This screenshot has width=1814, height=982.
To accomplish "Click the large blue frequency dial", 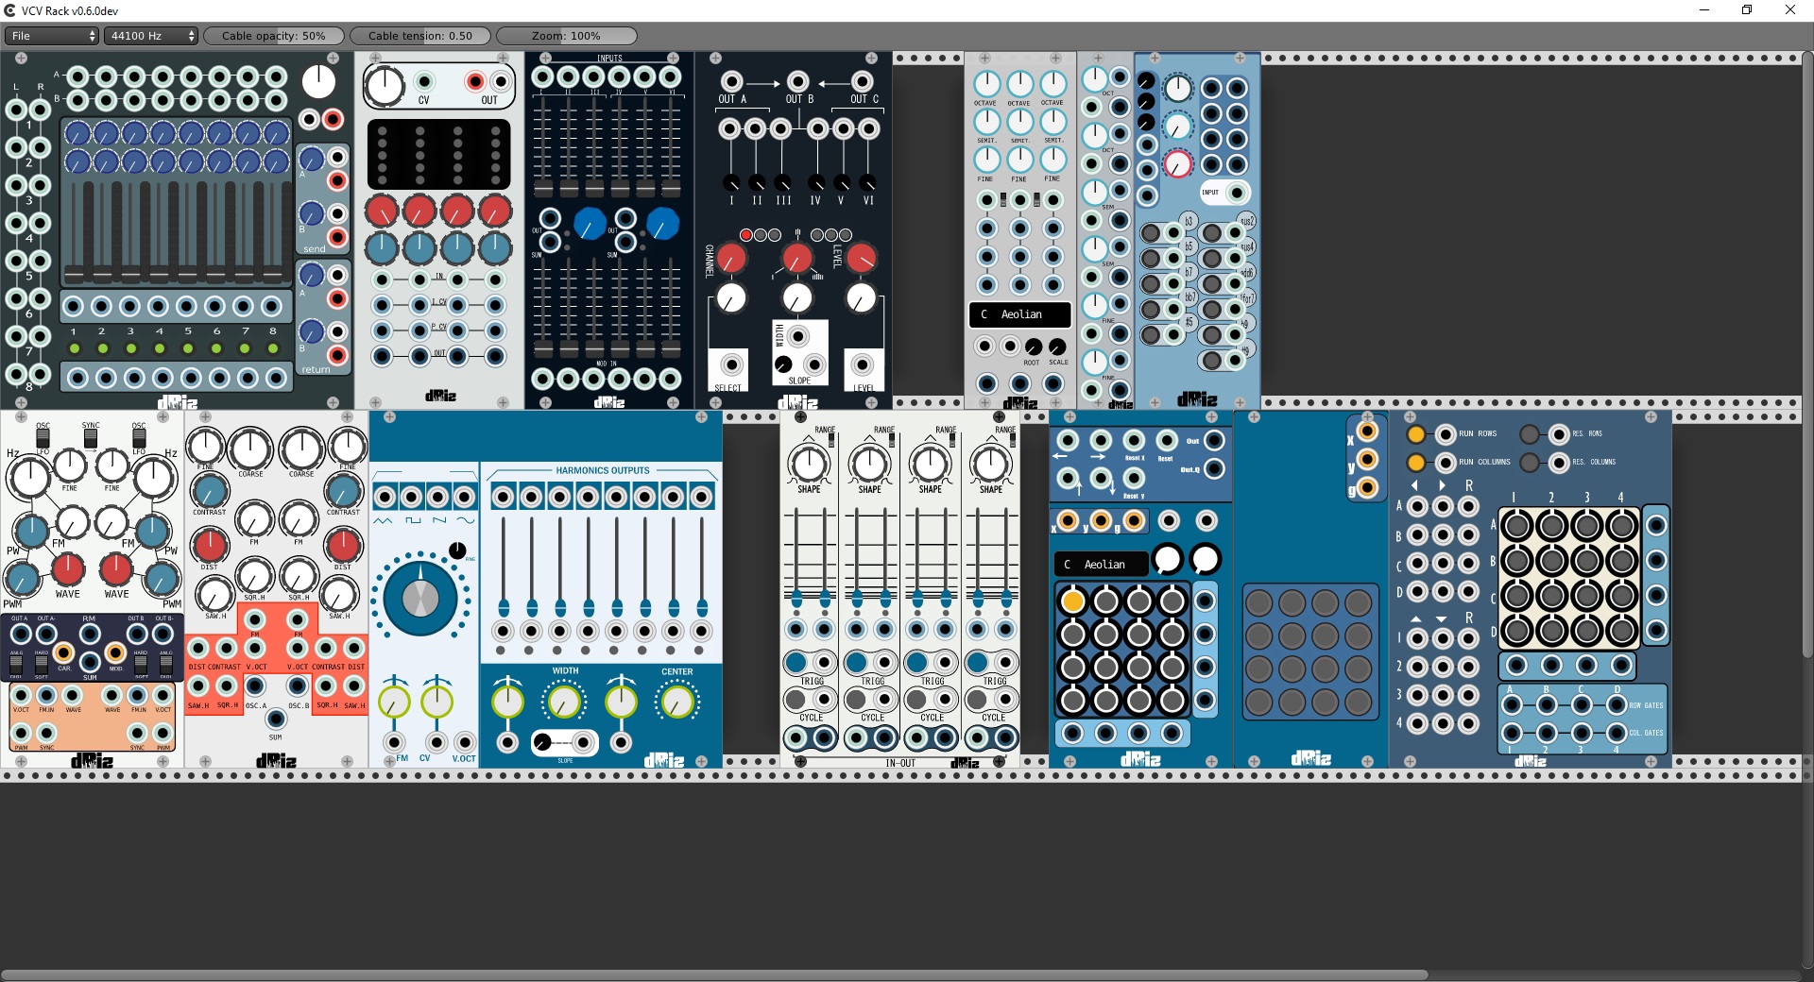I will pos(420,598).
